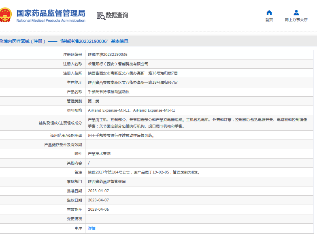Open the 详情 link
Image resolution: width=317 pixels, height=237 pixels.
pos(91,229)
